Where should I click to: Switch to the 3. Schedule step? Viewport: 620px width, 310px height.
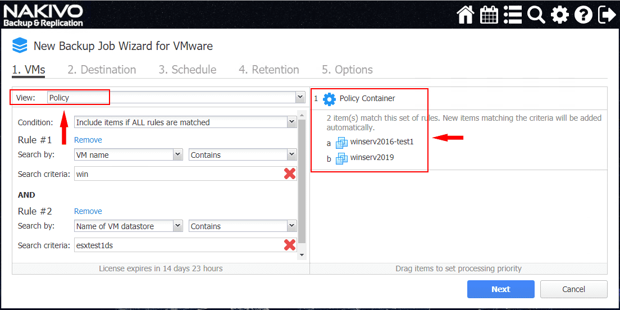coord(188,70)
